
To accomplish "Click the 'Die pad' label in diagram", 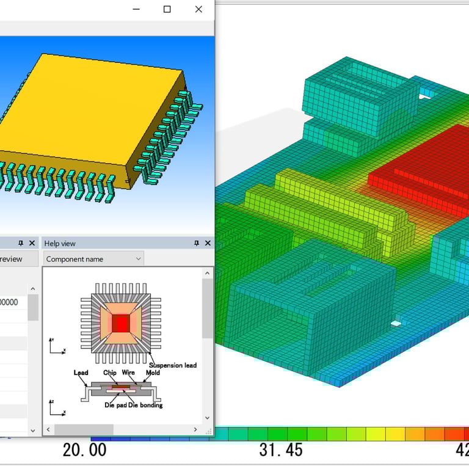I will pyautogui.click(x=115, y=406).
